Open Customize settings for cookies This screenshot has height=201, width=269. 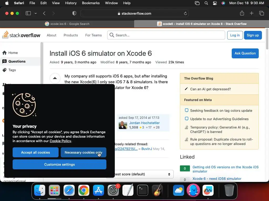(x=59, y=164)
